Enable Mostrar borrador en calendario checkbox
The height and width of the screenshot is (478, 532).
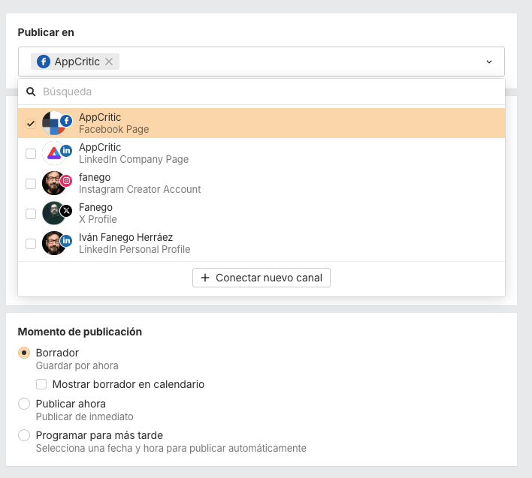click(42, 384)
